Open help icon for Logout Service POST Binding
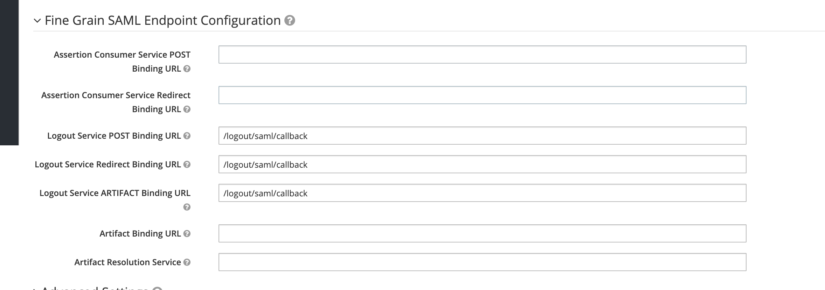The width and height of the screenshot is (825, 290). click(x=187, y=136)
